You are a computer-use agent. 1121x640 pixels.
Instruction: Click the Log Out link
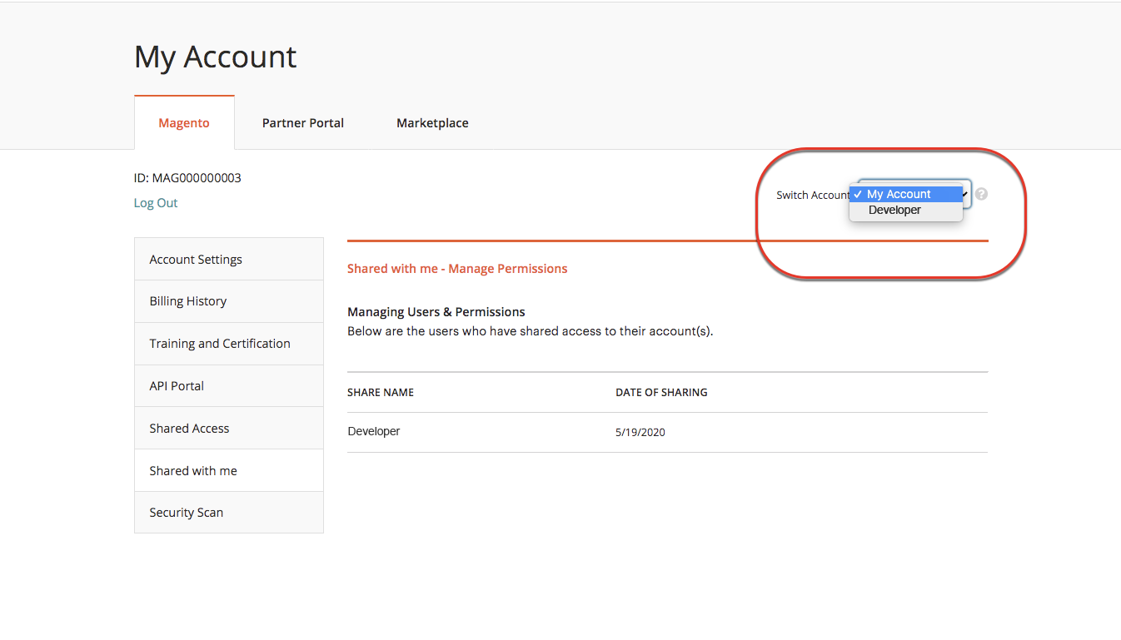[x=156, y=202]
